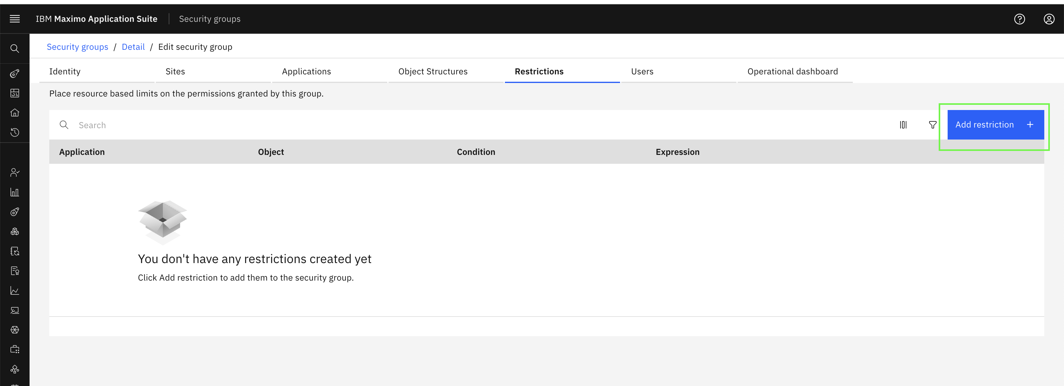Click 'Edit security group' breadcrumb text
Image resolution: width=1064 pixels, height=386 pixels.
(195, 47)
